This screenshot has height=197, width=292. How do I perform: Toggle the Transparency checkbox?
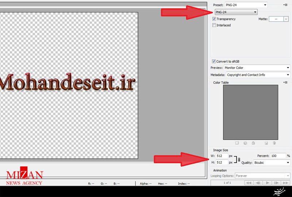pyautogui.click(x=214, y=19)
